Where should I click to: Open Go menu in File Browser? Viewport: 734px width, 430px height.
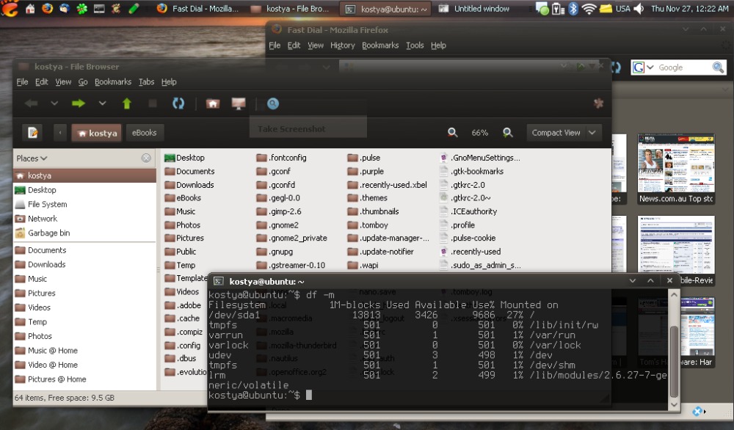coord(83,82)
